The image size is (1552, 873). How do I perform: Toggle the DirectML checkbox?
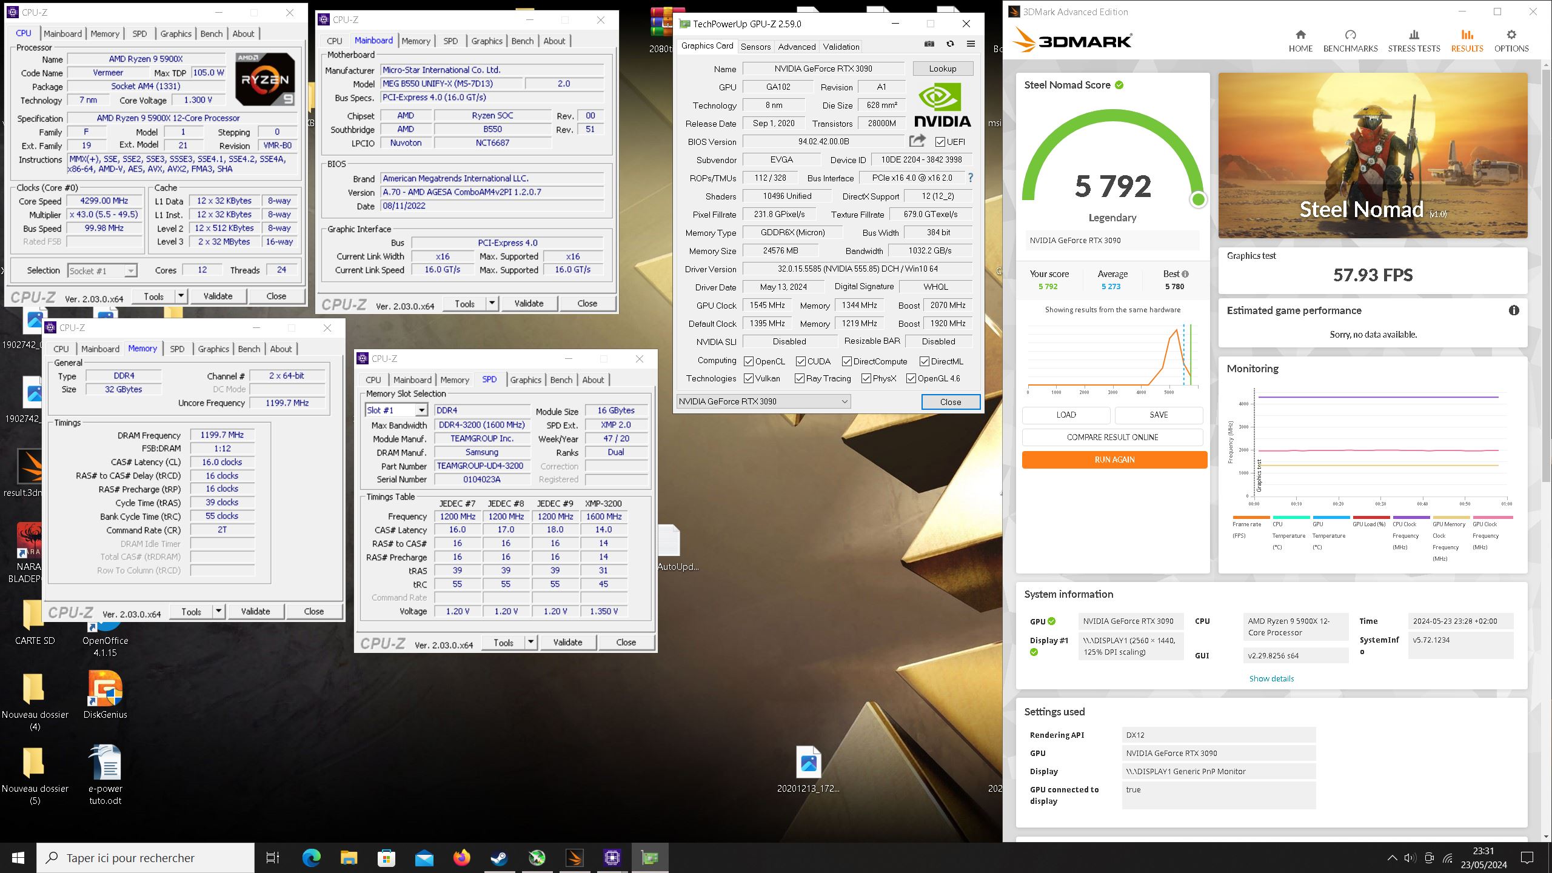(x=925, y=361)
